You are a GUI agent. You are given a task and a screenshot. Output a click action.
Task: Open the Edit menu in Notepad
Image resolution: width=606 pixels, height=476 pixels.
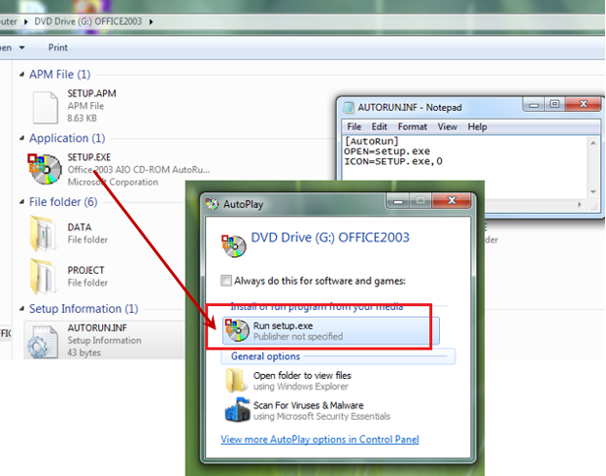(x=379, y=127)
